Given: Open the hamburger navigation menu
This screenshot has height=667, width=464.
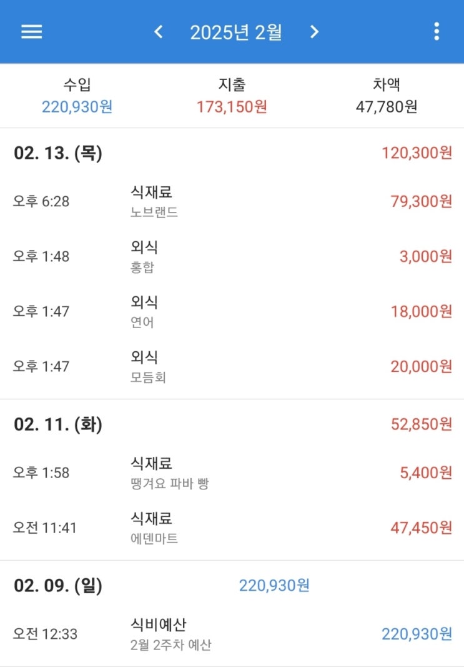Looking at the screenshot, I should [31, 31].
